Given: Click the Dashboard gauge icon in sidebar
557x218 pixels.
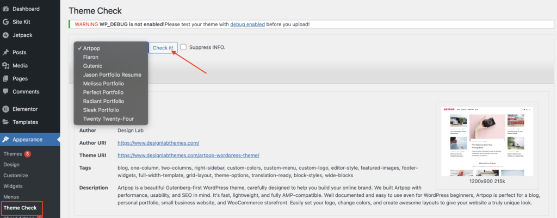Looking at the screenshot, I should point(5,9).
